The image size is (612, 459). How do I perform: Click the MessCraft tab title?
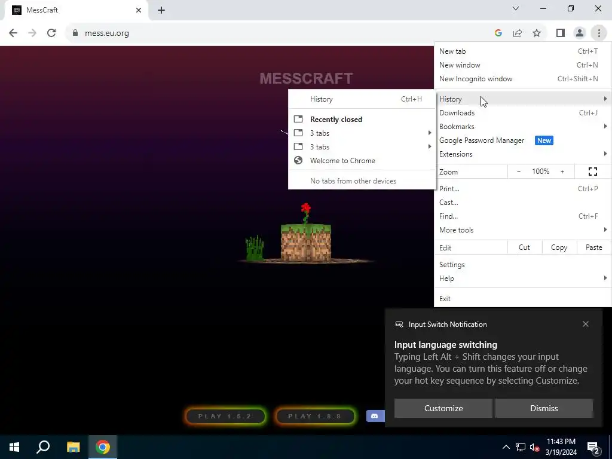click(42, 10)
